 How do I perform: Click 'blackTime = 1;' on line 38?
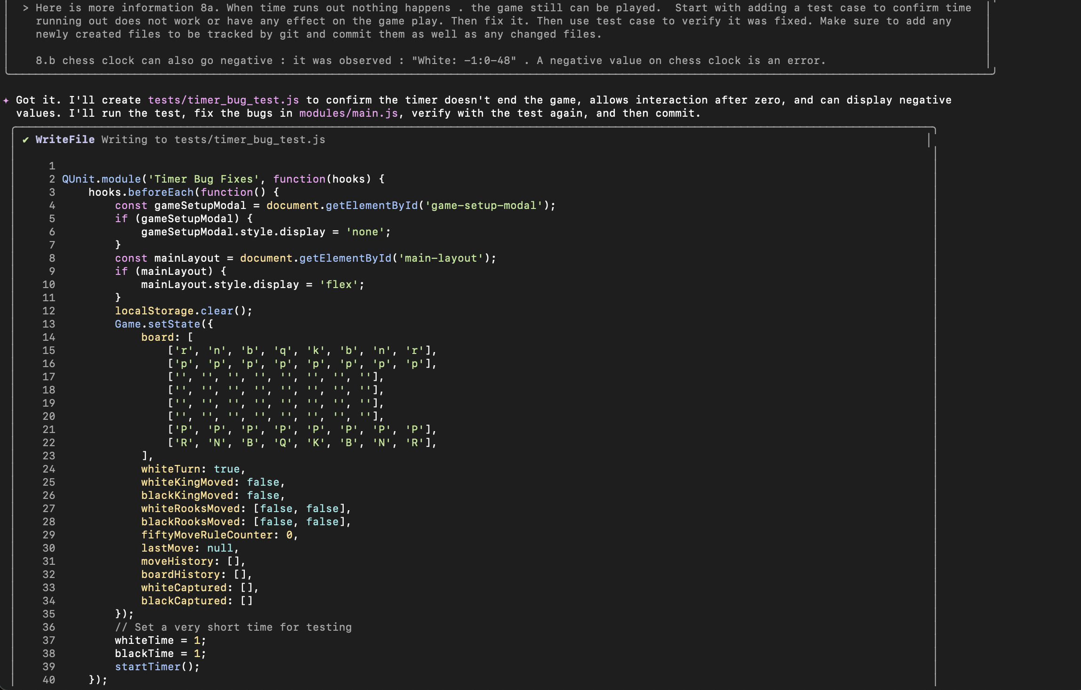tap(161, 654)
